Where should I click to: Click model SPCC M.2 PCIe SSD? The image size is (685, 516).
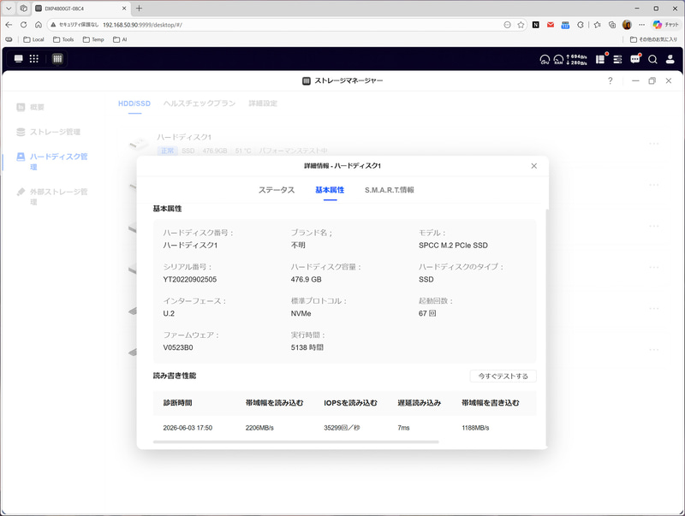click(x=453, y=246)
